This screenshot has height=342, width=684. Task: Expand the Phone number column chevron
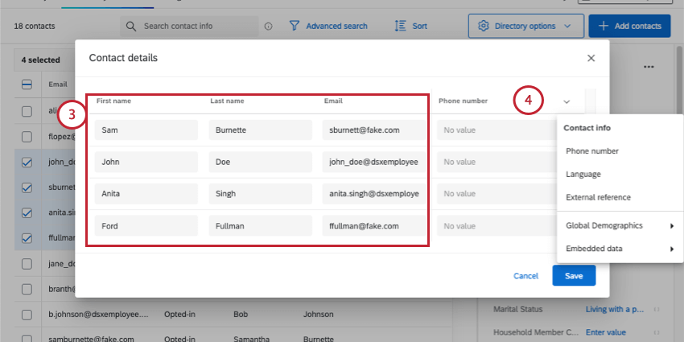[567, 101]
